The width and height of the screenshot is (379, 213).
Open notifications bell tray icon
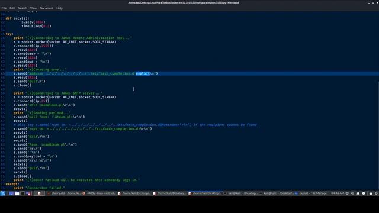358,193
